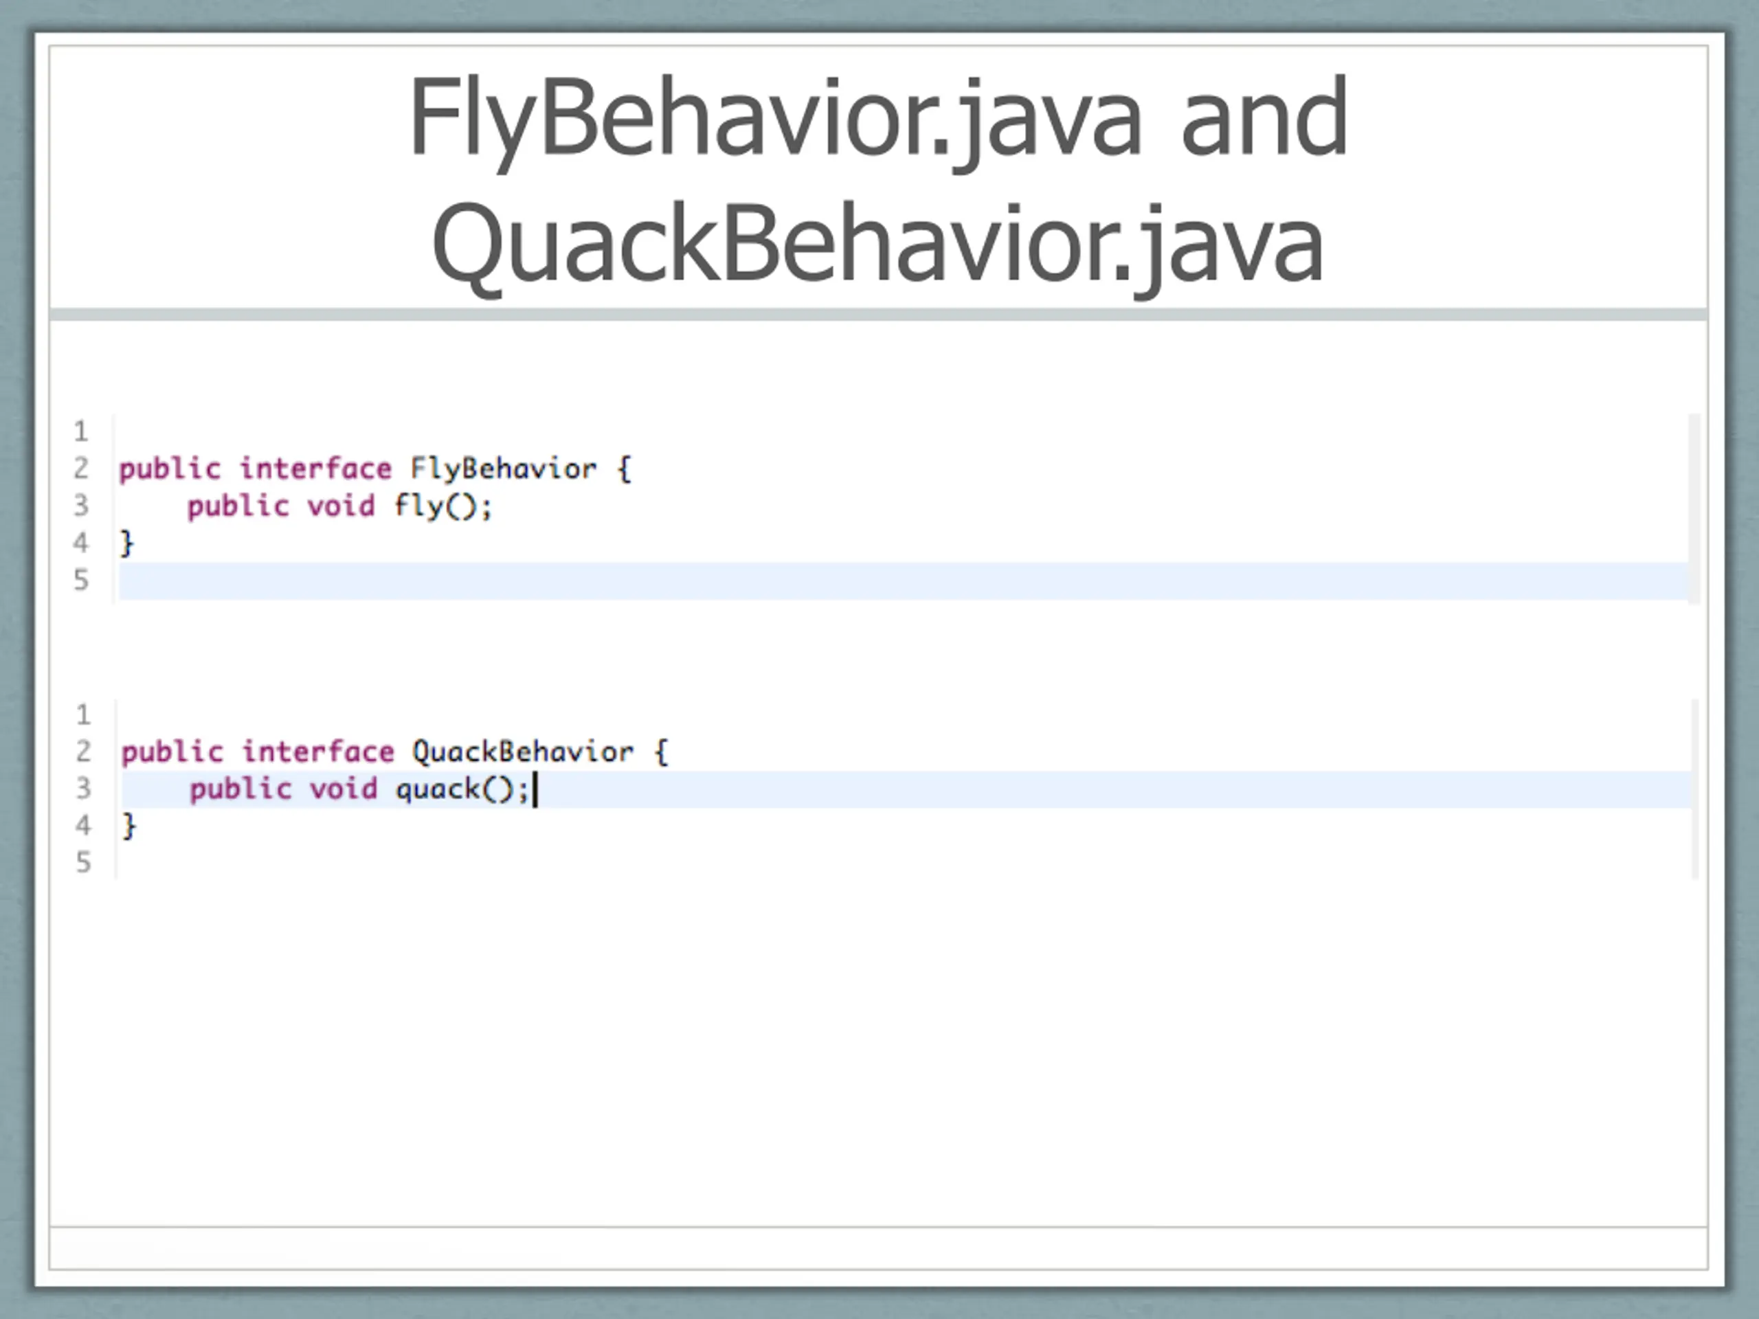Image resolution: width=1759 pixels, height=1319 pixels.
Task: Click 'public interface QuackBehavior {' code line
Action: [x=395, y=752]
